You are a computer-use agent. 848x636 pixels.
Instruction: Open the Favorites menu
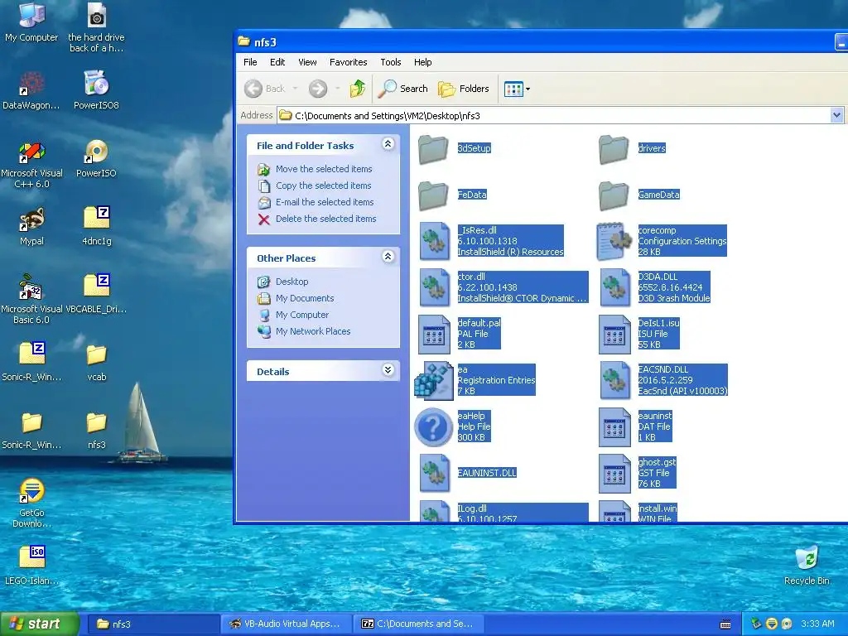(349, 62)
